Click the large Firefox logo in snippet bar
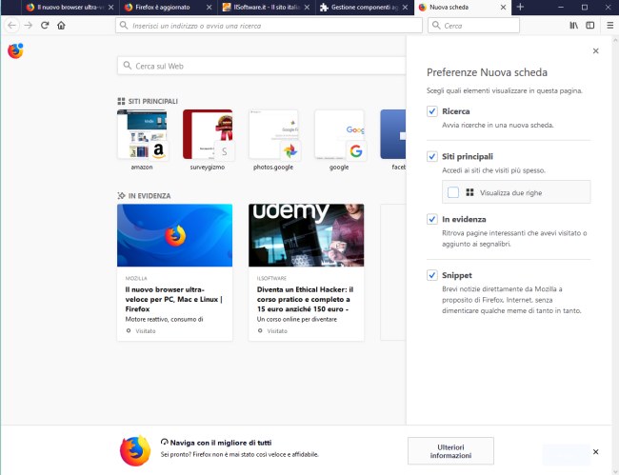 tap(135, 450)
